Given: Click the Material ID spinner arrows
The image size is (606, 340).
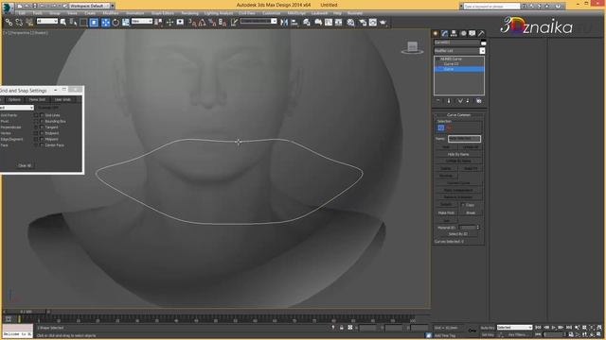Looking at the screenshot, I should (x=478, y=228).
